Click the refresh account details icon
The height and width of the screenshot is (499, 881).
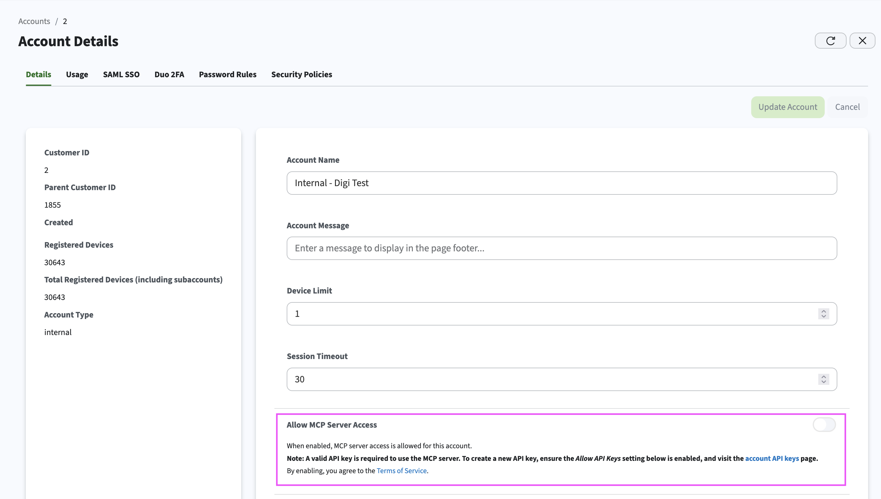tap(830, 41)
